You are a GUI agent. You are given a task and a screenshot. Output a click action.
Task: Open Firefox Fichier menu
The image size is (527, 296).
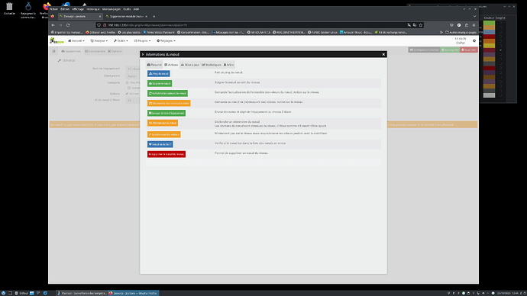click(53, 9)
